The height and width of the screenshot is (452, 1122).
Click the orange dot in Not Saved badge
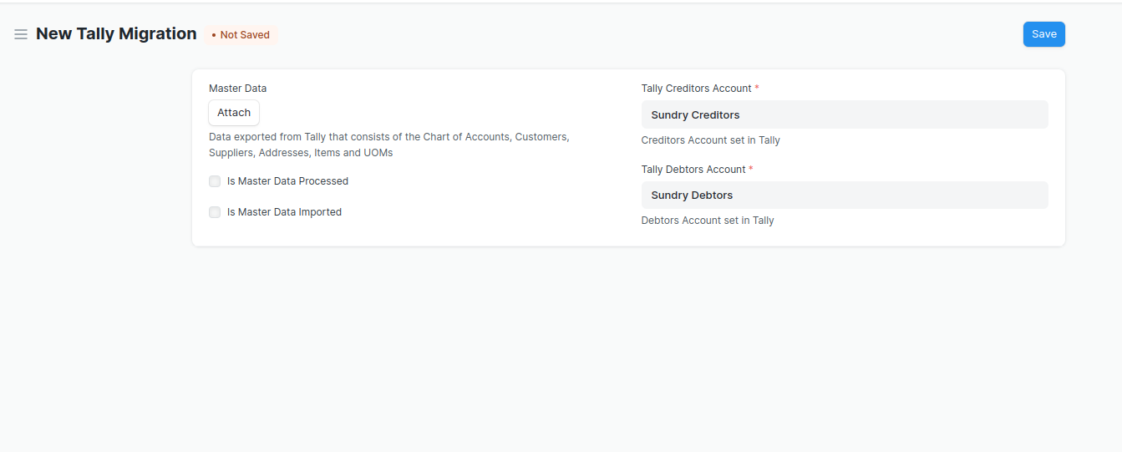[214, 35]
